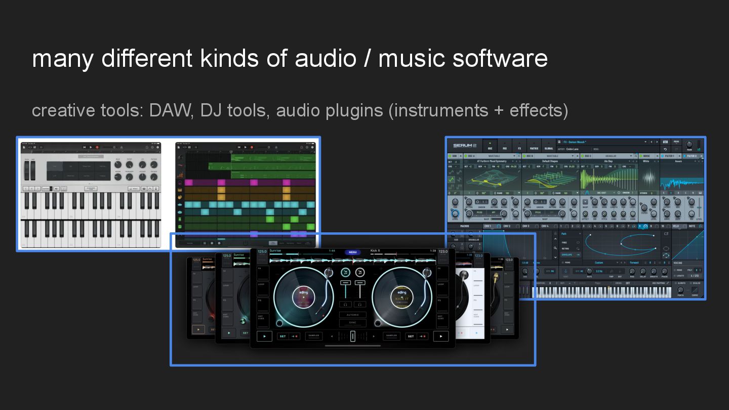Click the undo arrow icon in Serum
The width and height of the screenshot is (729, 410).
pyautogui.click(x=665, y=149)
